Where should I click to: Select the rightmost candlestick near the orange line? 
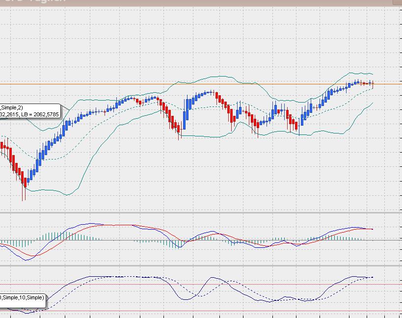pyautogui.click(x=372, y=84)
